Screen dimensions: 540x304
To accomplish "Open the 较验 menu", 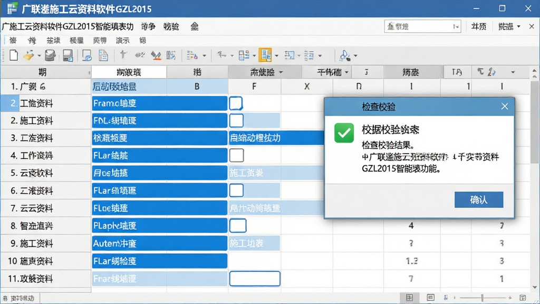I will click(171, 26).
